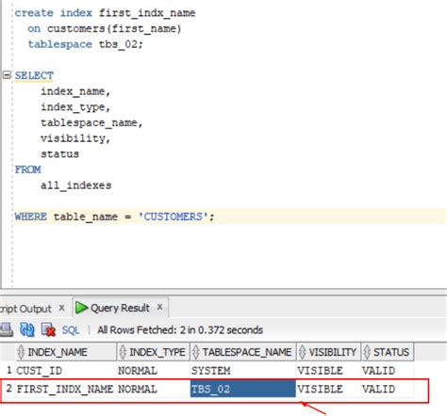Close the Query Result tab
The width and height of the screenshot is (447, 416).
point(159,307)
